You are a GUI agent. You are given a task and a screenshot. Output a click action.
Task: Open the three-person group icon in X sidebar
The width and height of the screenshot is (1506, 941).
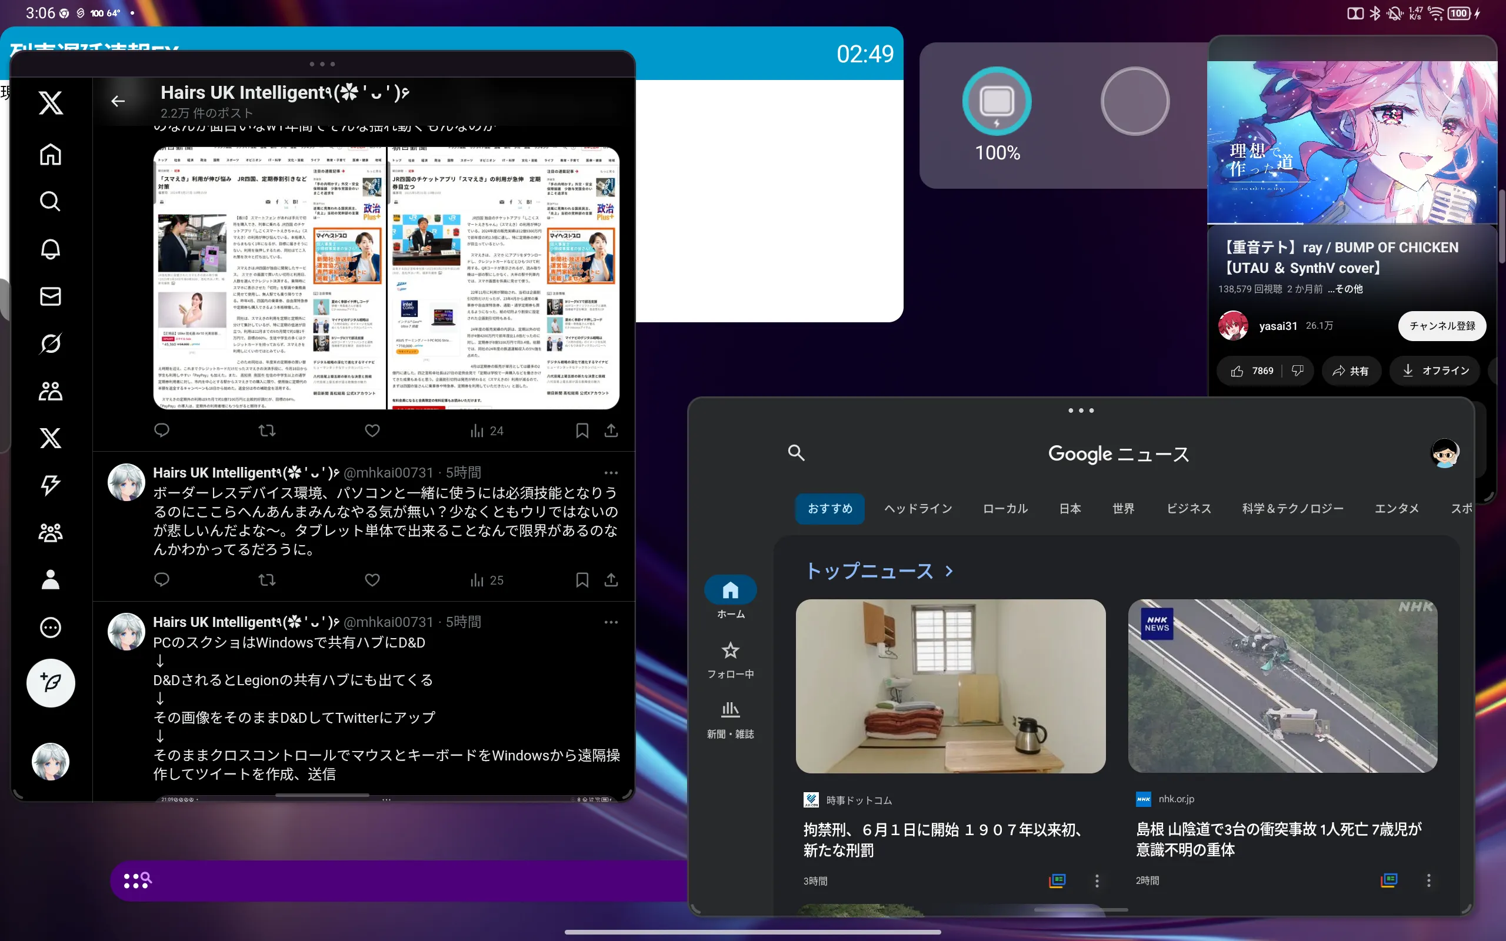tap(51, 533)
